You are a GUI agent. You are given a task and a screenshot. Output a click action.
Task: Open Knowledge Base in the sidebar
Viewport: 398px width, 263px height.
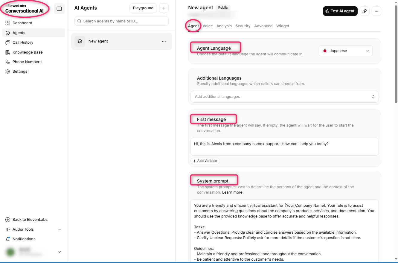33,52
